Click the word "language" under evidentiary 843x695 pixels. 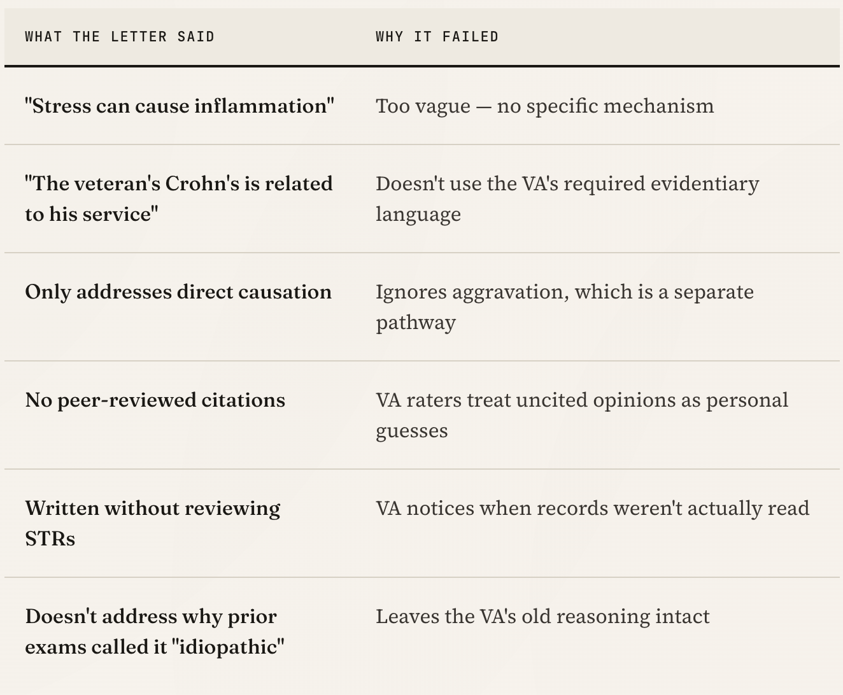click(418, 214)
